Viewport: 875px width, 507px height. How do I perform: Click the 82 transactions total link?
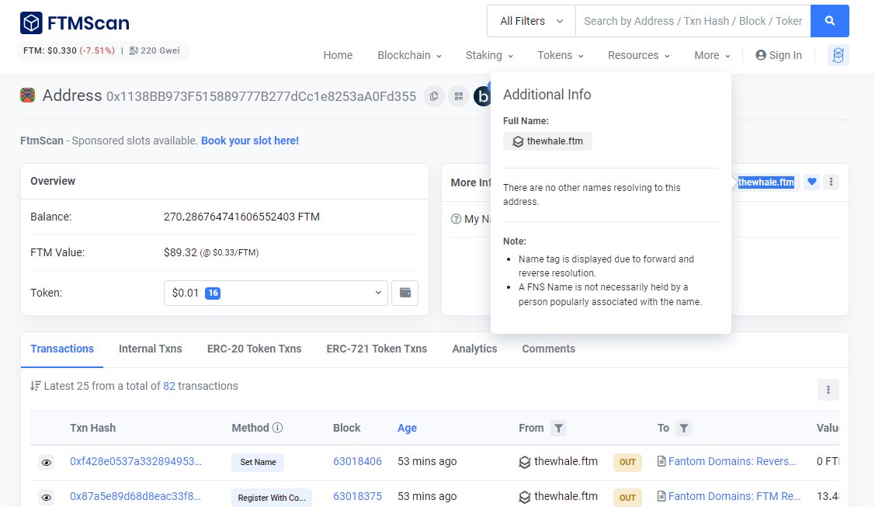tap(169, 386)
